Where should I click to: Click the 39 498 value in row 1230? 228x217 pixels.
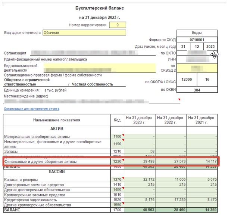click(140, 161)
